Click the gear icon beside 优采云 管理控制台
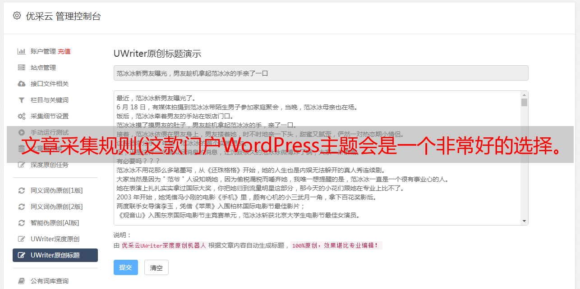The width and height of the screenshot is (580, 289). (x=17, y=16)
